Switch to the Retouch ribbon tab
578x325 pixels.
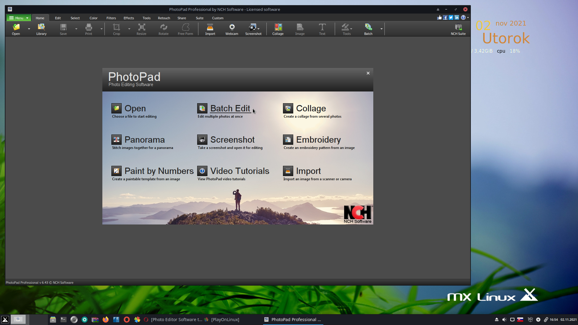pos(164,18)
